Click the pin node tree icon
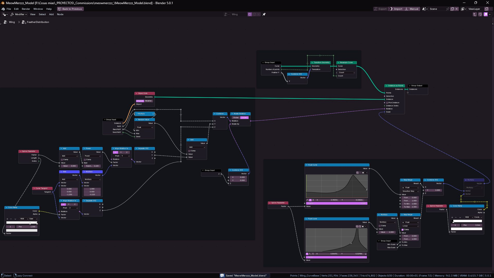Image resolution: width=494 pixels, height=278 pixels. pos(264,14)
